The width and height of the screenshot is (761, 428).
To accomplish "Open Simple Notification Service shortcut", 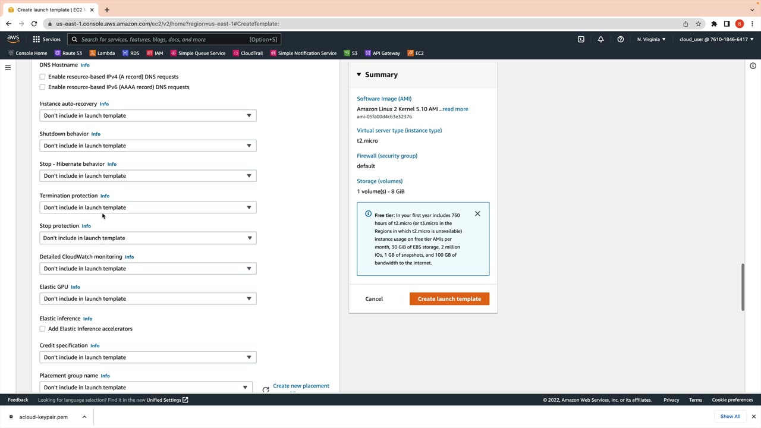I will point(303,53).
